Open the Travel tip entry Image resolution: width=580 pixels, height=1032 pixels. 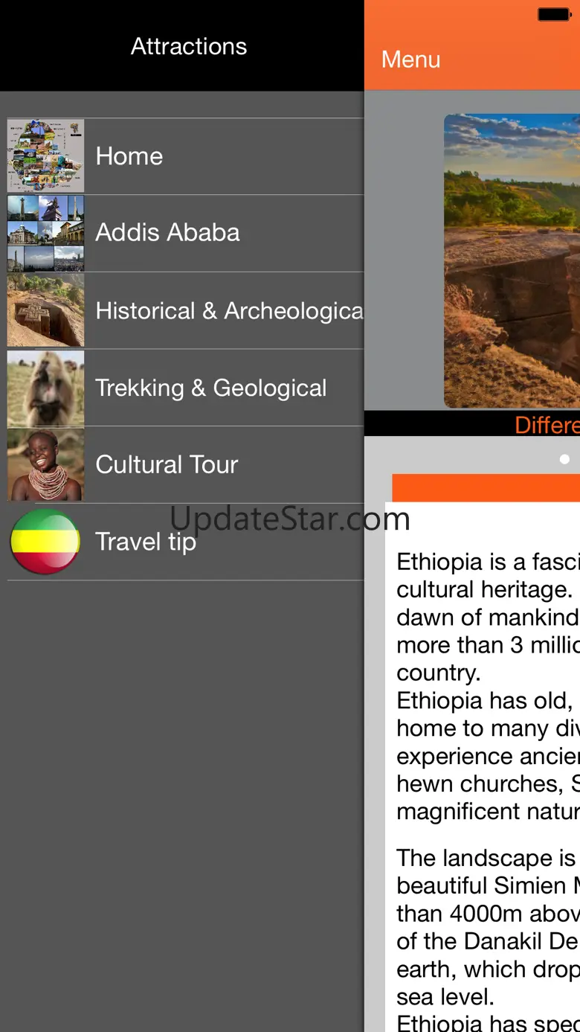185,542
